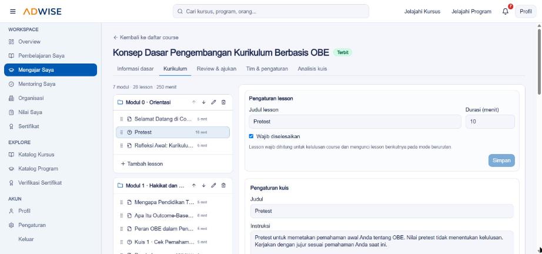Select Selamat Datang di Co... lesson
This screenshot has width=542, height=254.
[173, 119]
